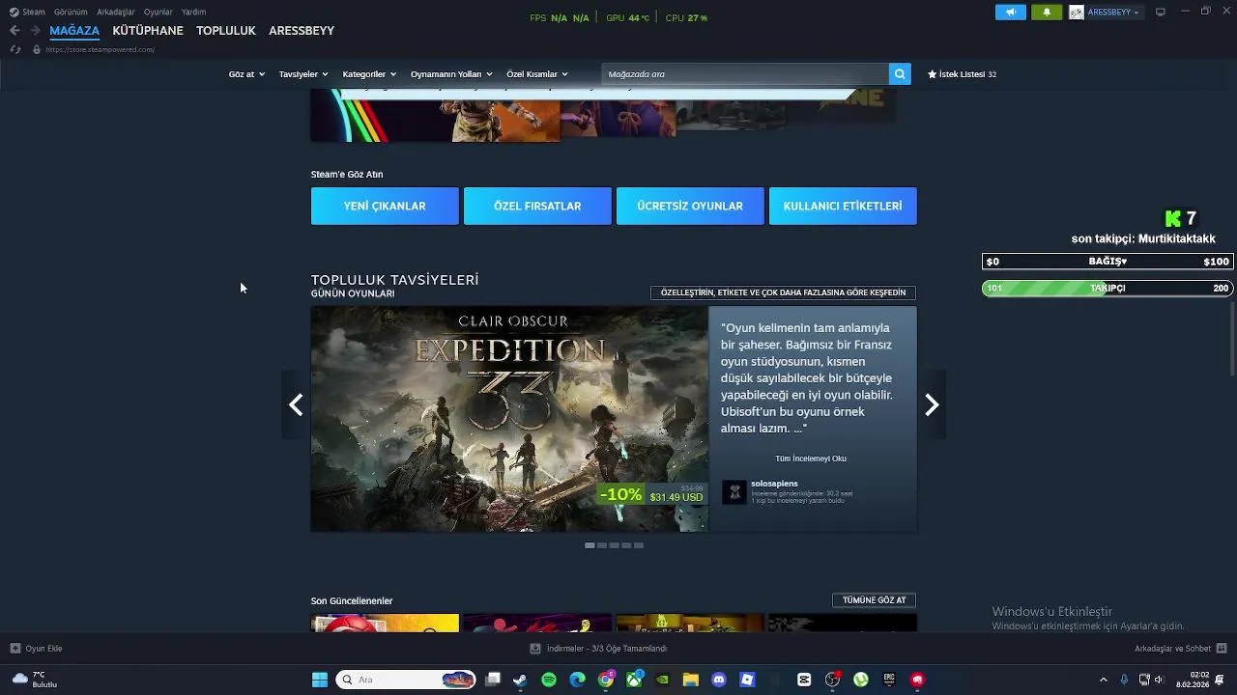Click the ÜCRETSİZ OYUNLAR button

tap(690, 206)
